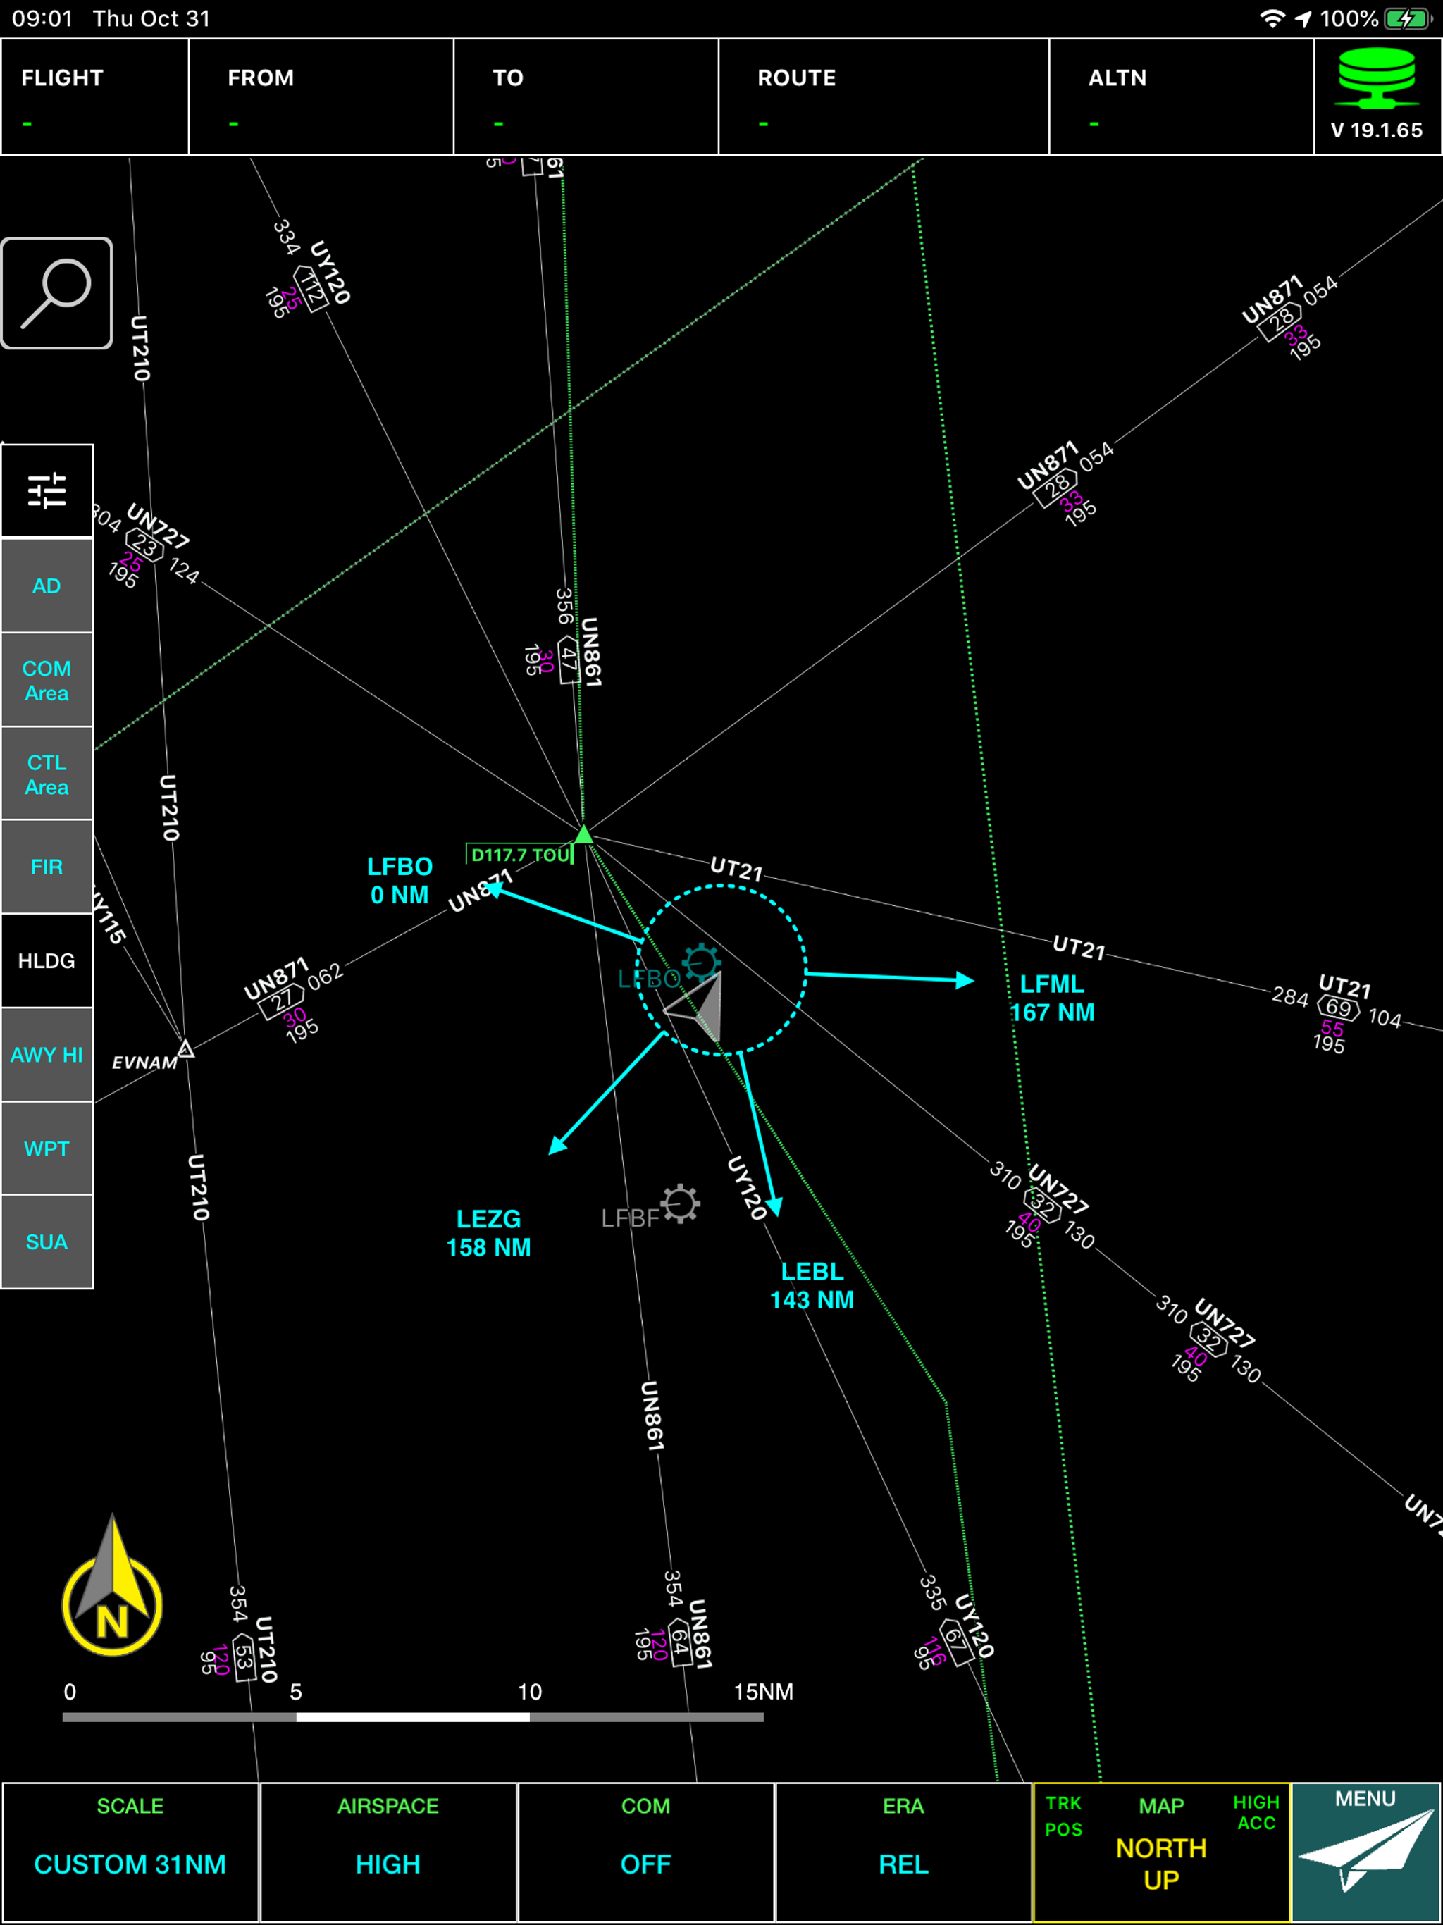Tap the magnifying glass search icon
The image size is (1443, 1925).
[x=56, y=293]
